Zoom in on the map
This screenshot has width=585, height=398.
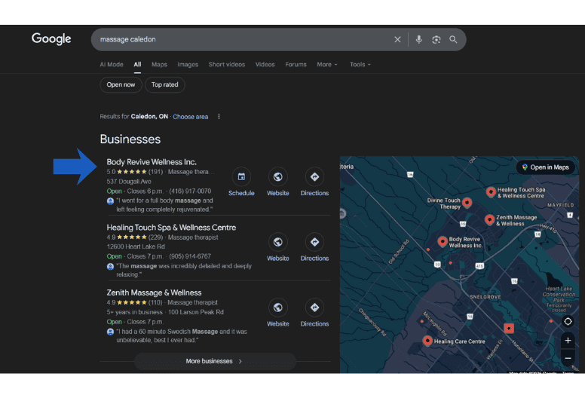pyautogui.click(x=568, y=341)
